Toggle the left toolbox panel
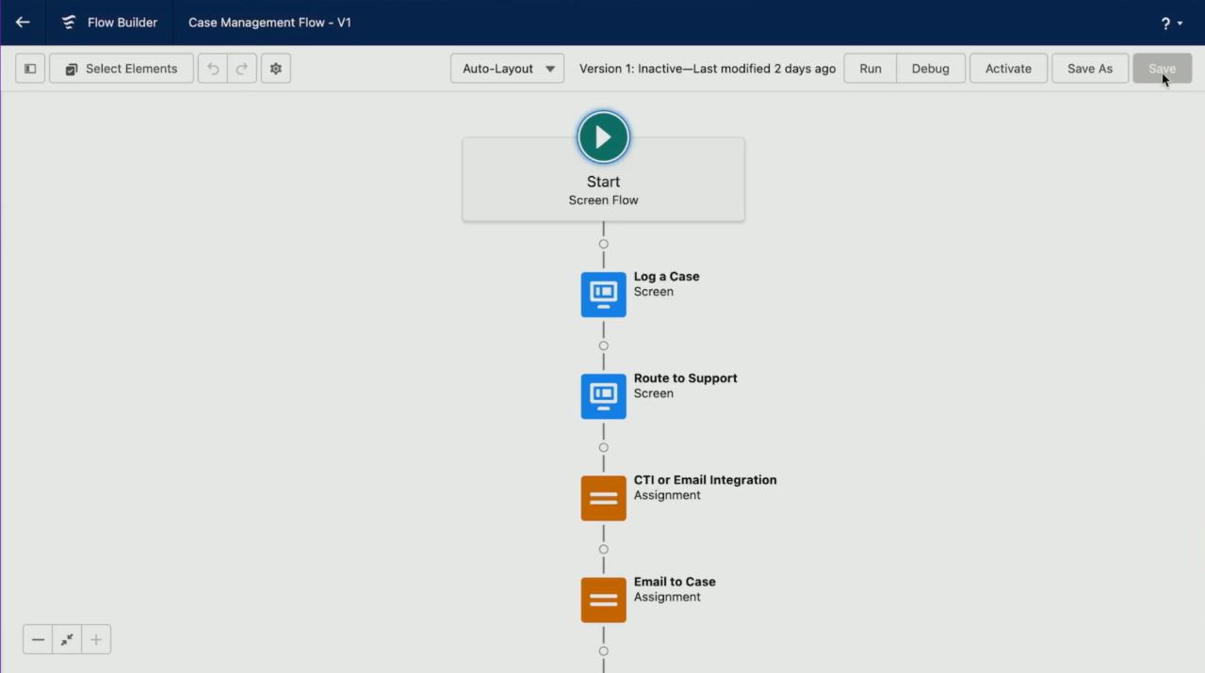The image size is (1205, 673). 30,69
